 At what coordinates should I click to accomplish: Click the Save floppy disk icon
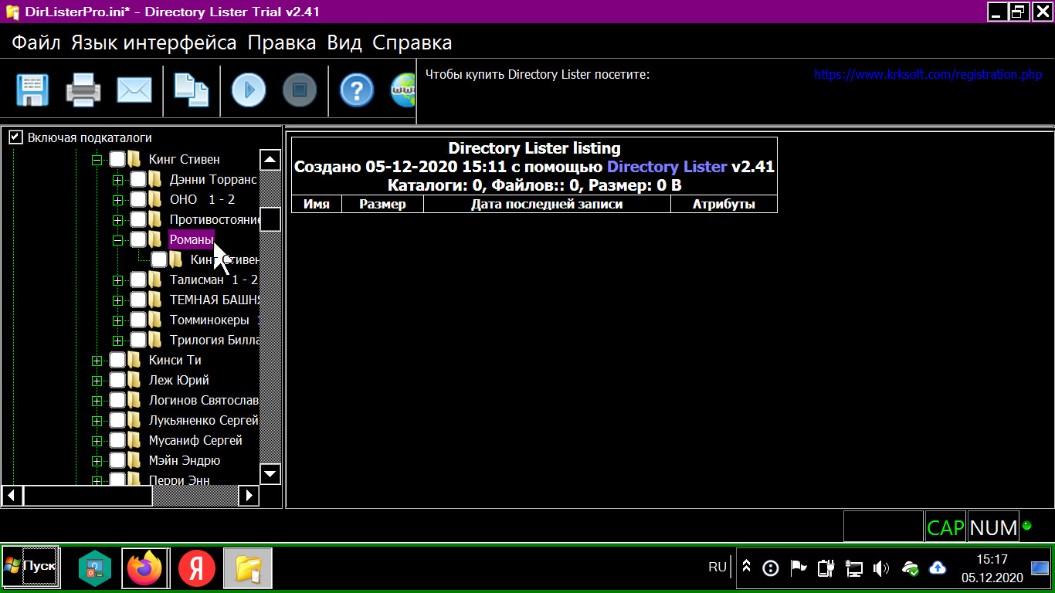click(x=32, y=90)
